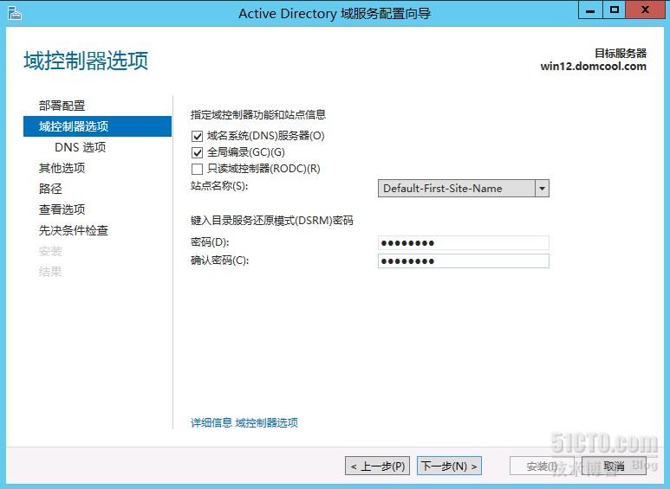Click the win12.domcool.com target server text
Image resolution: width=670 pixels, height=489 pixels.
593,67
